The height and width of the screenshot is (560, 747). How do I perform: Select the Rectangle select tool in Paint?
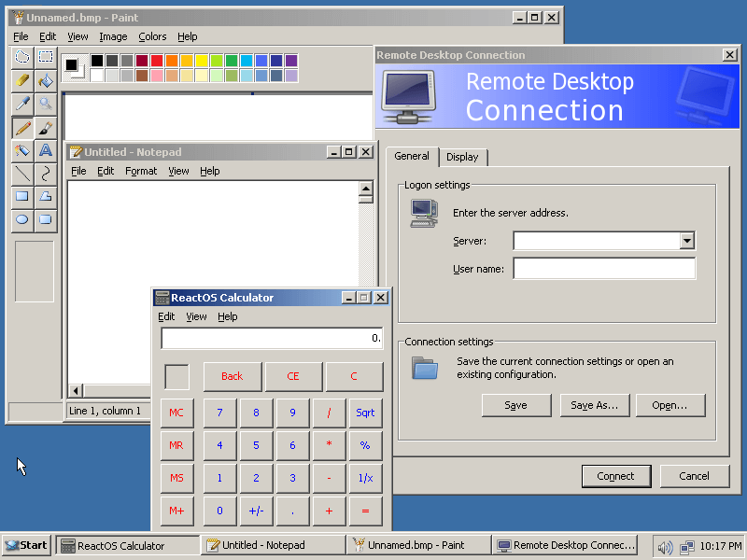[46, 58]
